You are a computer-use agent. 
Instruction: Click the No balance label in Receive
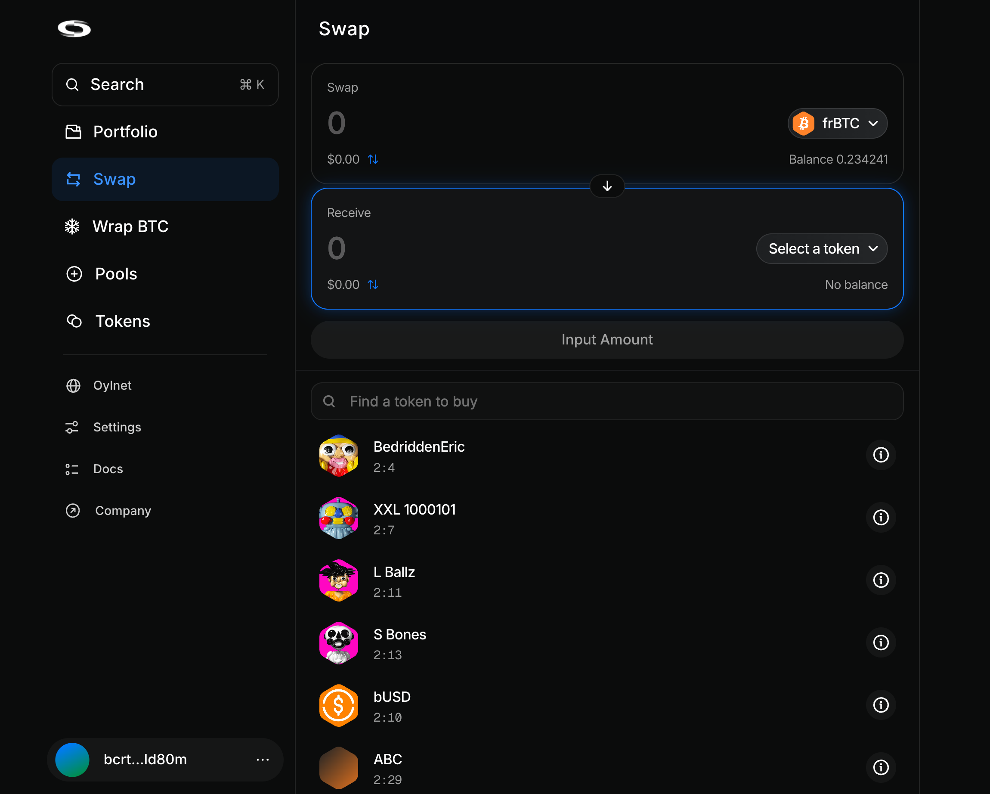[x=856, y=285]
